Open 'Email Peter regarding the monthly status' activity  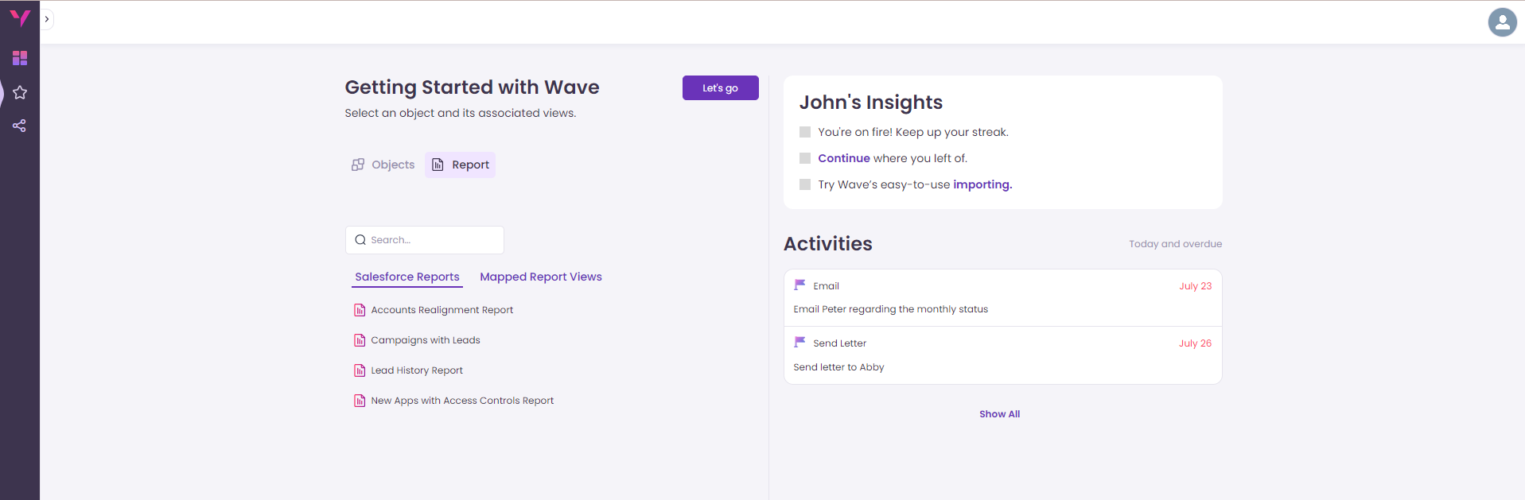click(891, 309)
